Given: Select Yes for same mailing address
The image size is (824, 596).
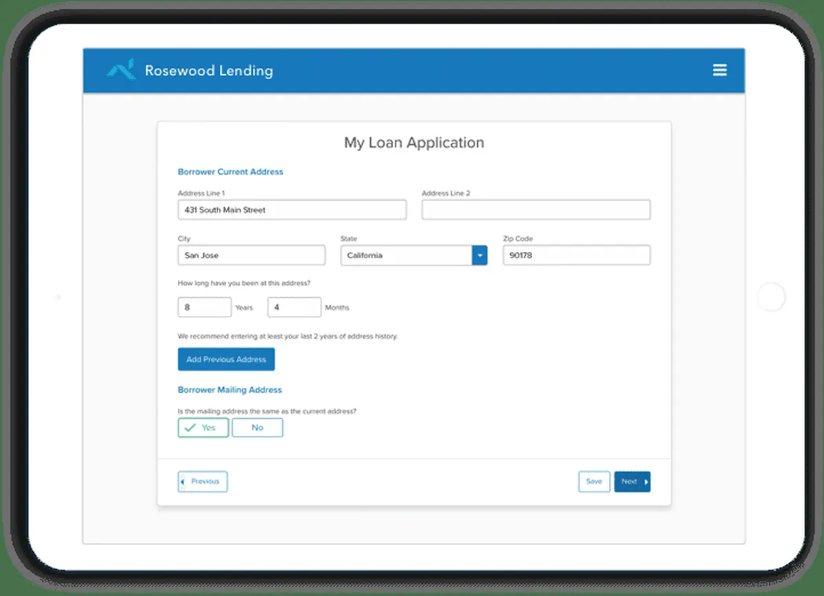Looking at the screenshot, I should pyautogui.click(x=203, y=427).
